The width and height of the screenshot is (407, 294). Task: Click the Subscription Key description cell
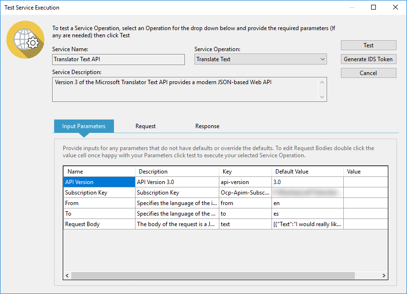pyautogui.click(x=177, y=193)
